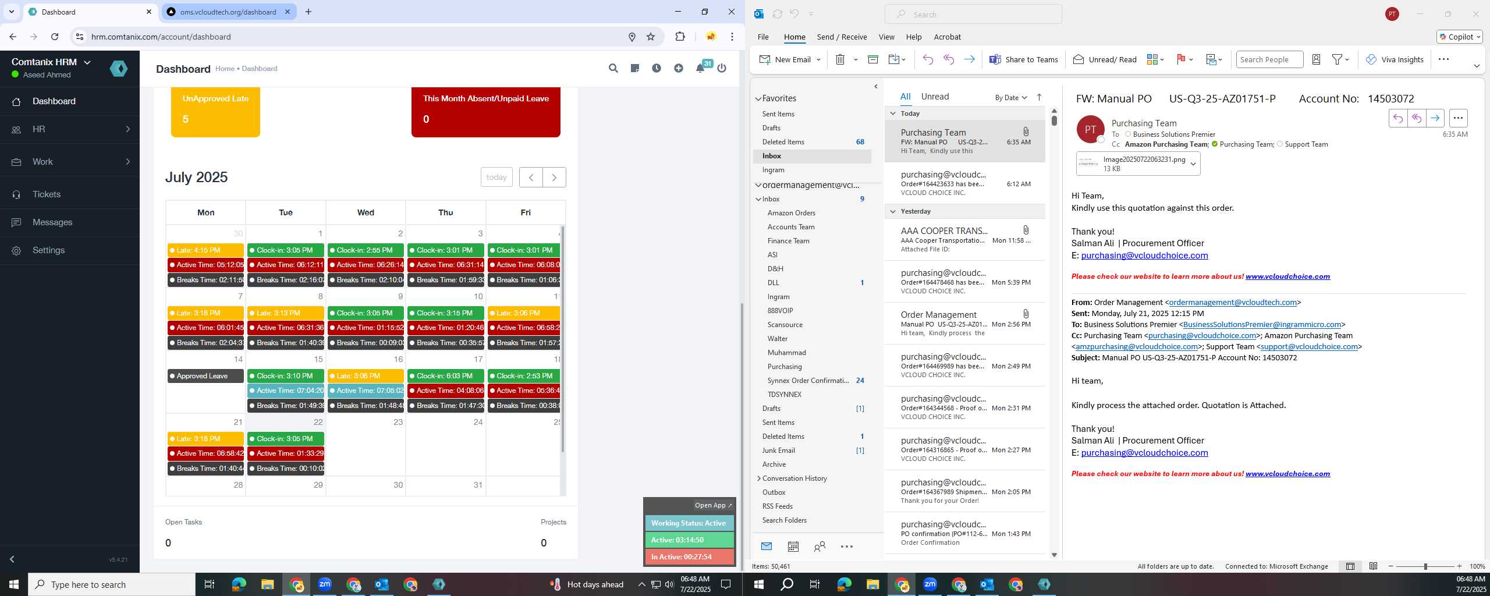
Task: Click the clock timer icon in HRM header
Action: 657,68
